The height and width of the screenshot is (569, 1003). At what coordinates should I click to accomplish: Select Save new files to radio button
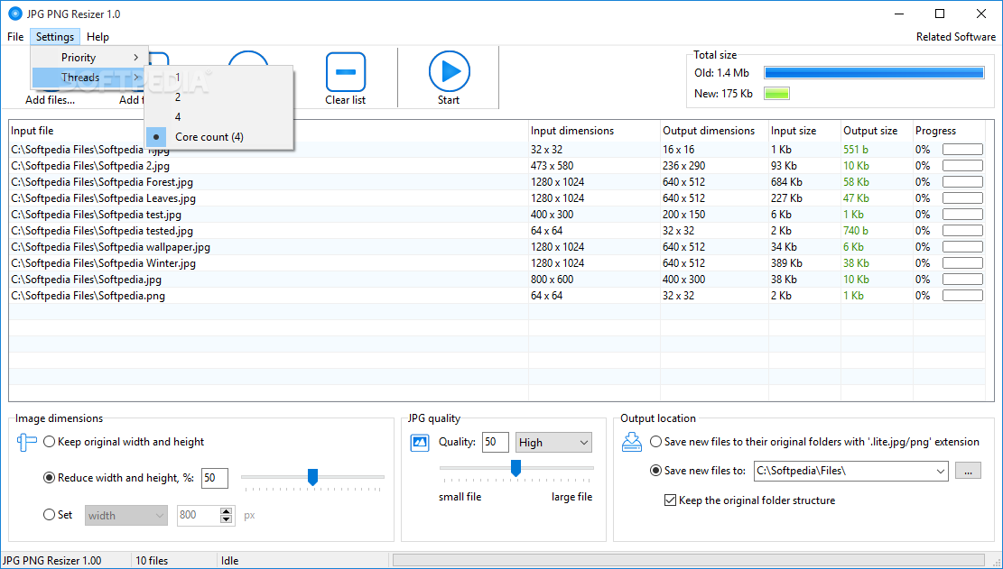pyautogui.click(x=656, y=471)
